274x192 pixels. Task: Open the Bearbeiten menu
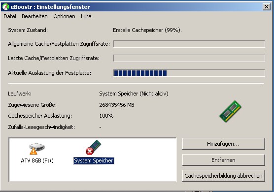coord(34,16)
